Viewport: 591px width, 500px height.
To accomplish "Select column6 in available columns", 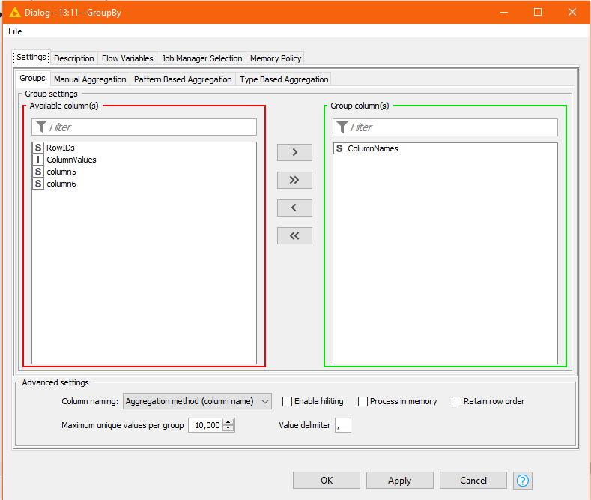I will click(144, 184).
